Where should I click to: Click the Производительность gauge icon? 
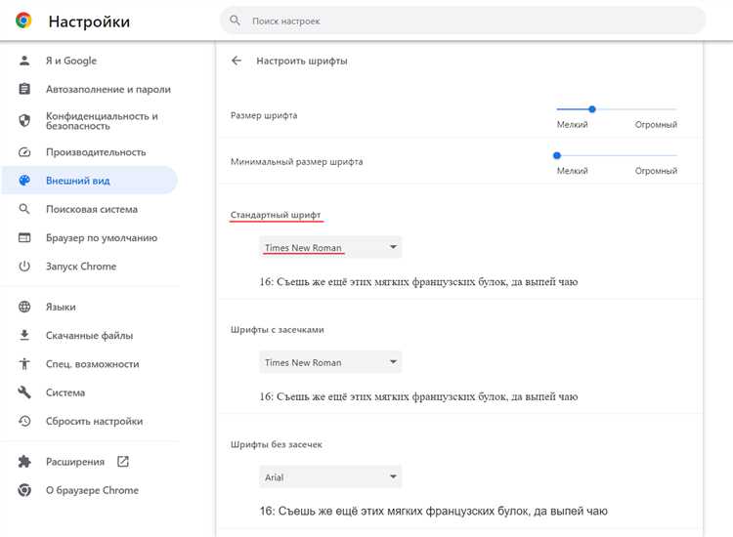pos(25,152)
